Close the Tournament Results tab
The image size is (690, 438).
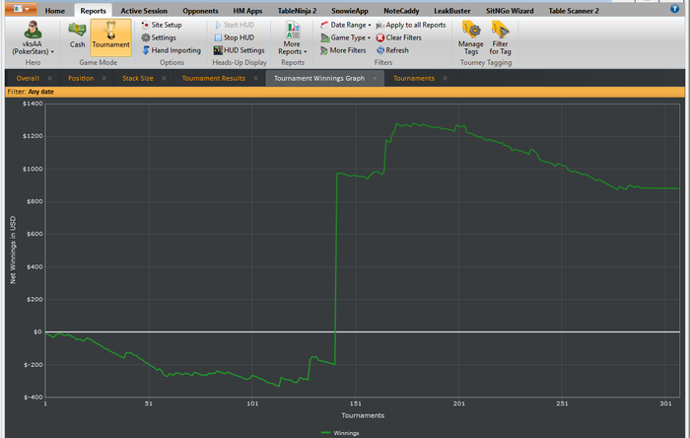[x=255, y=78]
